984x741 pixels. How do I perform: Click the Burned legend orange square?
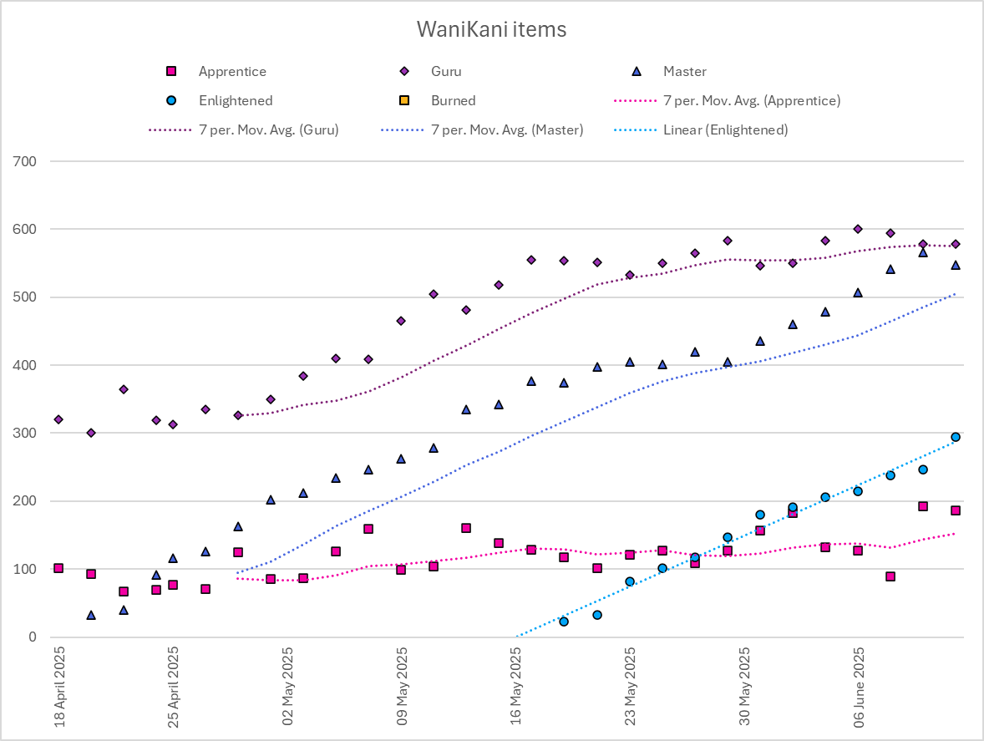point(404,100)
